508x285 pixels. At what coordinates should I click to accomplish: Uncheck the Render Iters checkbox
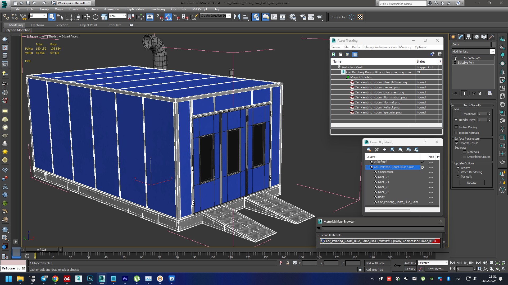(456, 120)
